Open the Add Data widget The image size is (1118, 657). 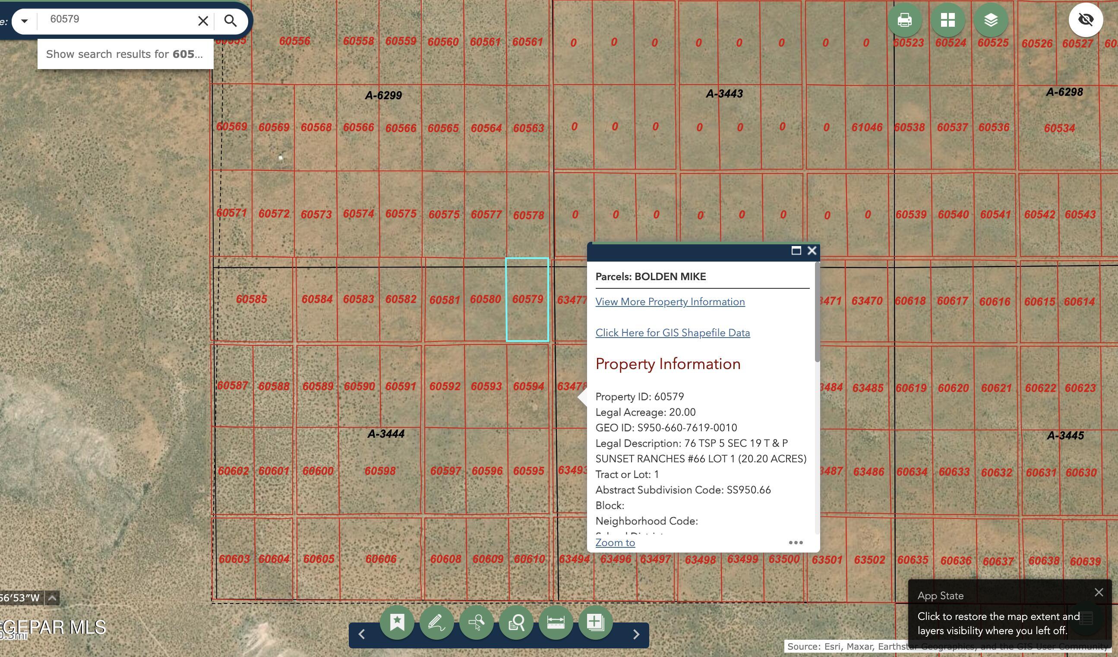point(595,622)
